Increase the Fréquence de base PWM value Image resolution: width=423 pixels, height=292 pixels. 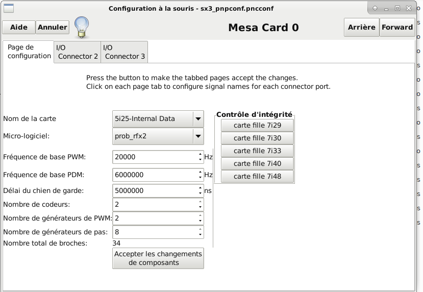(200, 154)
